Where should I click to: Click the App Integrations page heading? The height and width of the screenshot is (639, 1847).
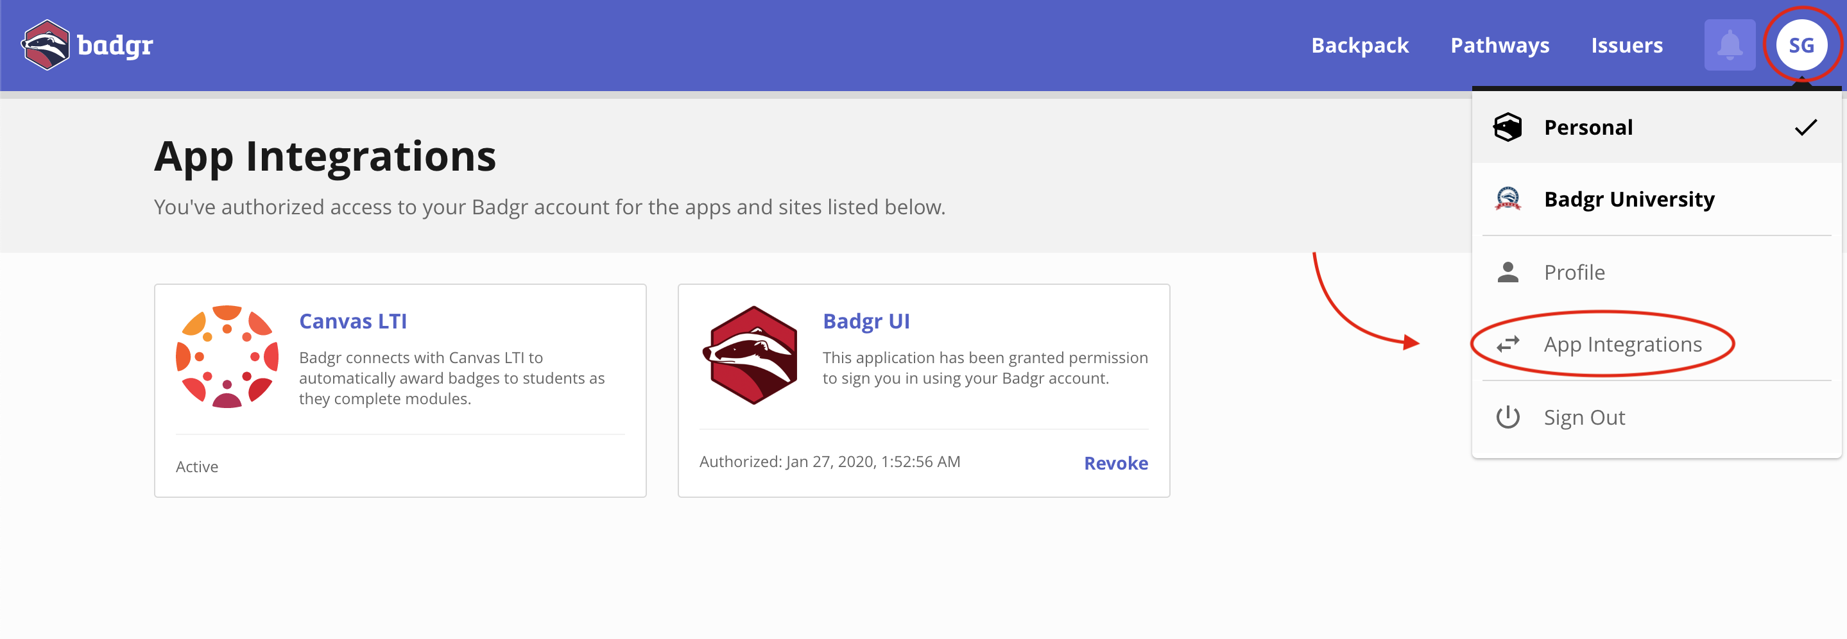325,157
